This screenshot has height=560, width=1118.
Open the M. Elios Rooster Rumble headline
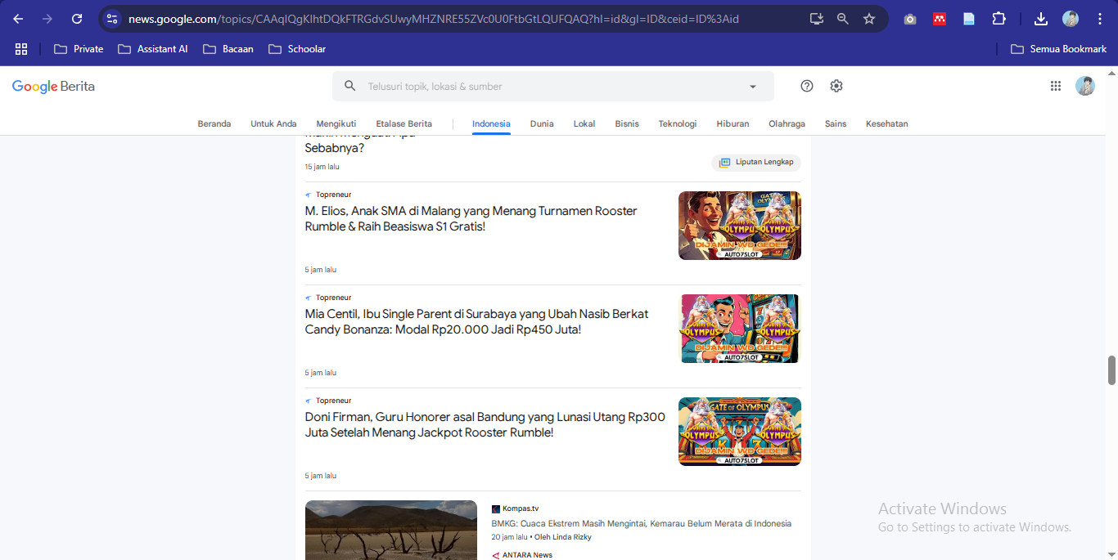tap(471, 218)
